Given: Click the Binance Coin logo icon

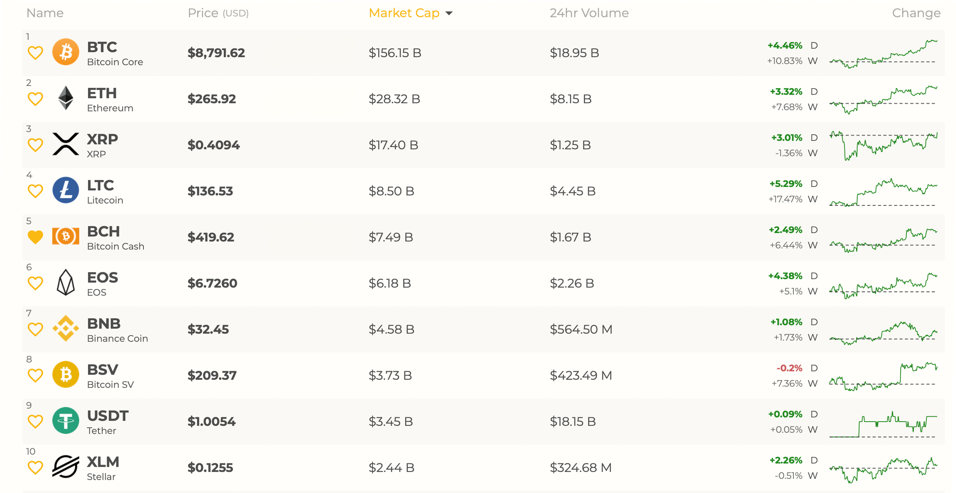Looking at the screenshot, I should tap(66, 328).
